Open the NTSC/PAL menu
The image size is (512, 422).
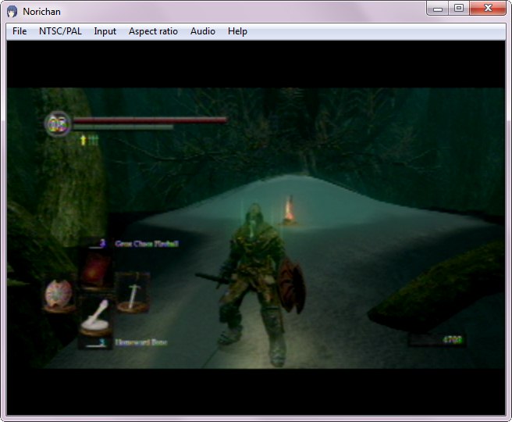coord(60,31)
